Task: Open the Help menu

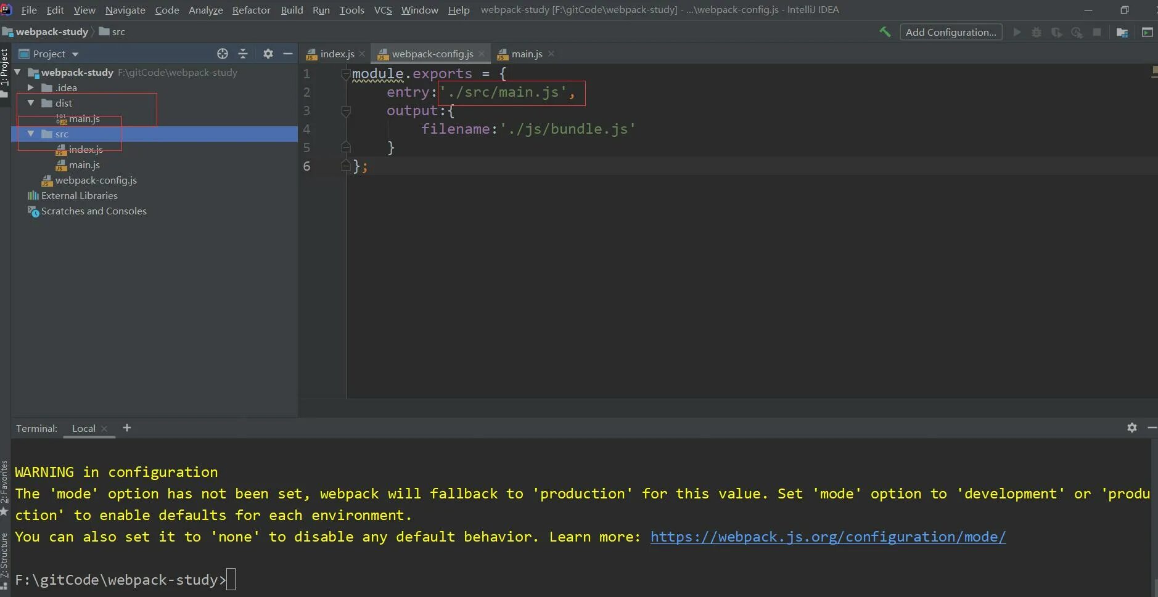Action: tap(459, 10)
